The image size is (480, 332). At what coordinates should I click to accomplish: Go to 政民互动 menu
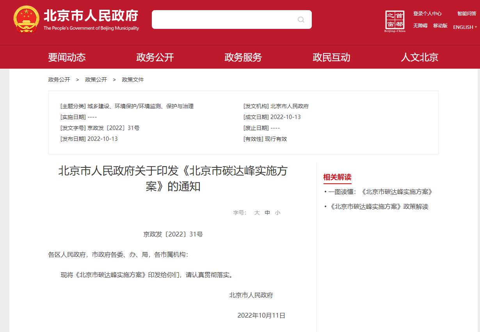pyautogui.click(x=331, y=57)
